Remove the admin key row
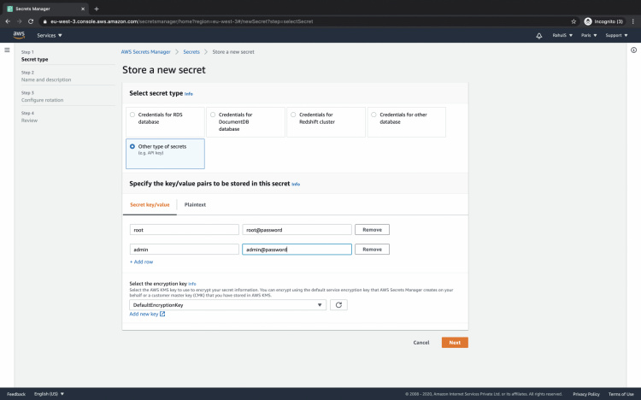The width and height of the screenshot is (641, 400). tap(372, 249)
